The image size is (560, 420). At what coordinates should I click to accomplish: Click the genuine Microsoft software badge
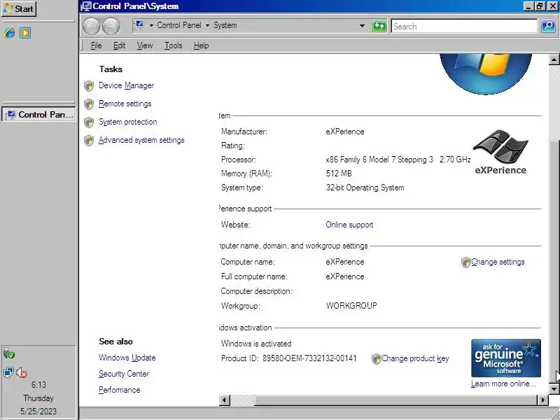(505, 358)
